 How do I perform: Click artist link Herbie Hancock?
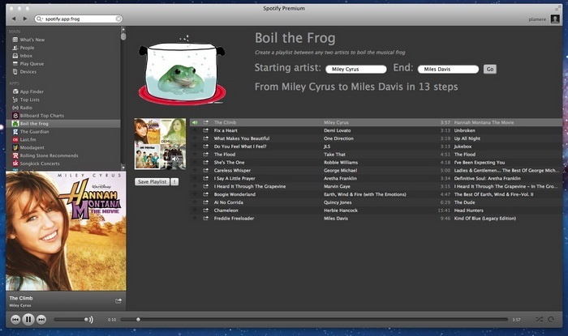pyautogui.click(x=341, y=211)
